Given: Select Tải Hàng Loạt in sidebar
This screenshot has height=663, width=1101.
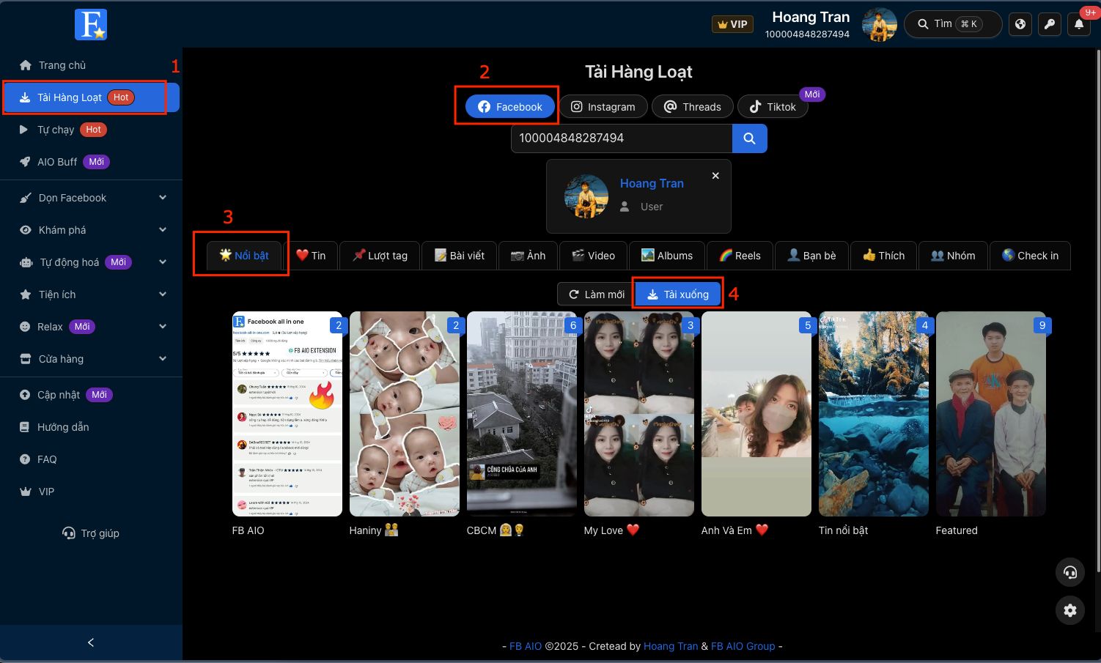Looking at the screenshot, I should (91, 97).
